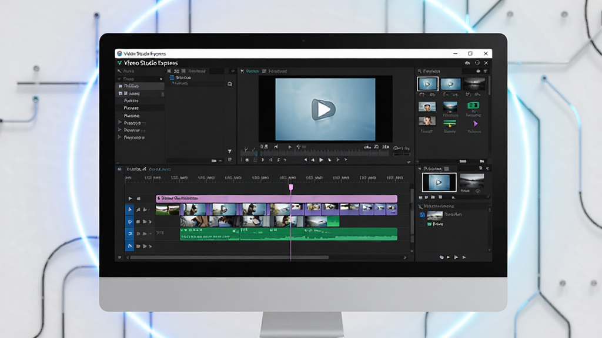Click the collapse arrow at the preview panel's bottom right
Viewport: 602px width, 338px height.
pyautogui.click(x=409, y=162)
